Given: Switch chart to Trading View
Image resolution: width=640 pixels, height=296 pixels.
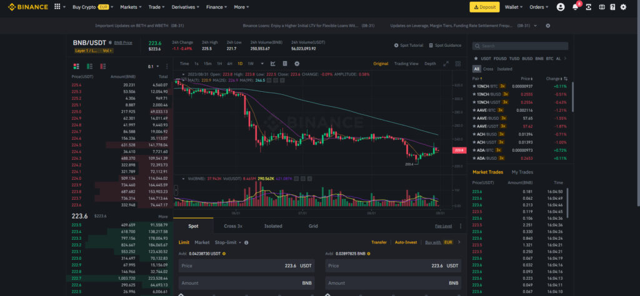Looking at the screenshot, I should click(406, 64).
